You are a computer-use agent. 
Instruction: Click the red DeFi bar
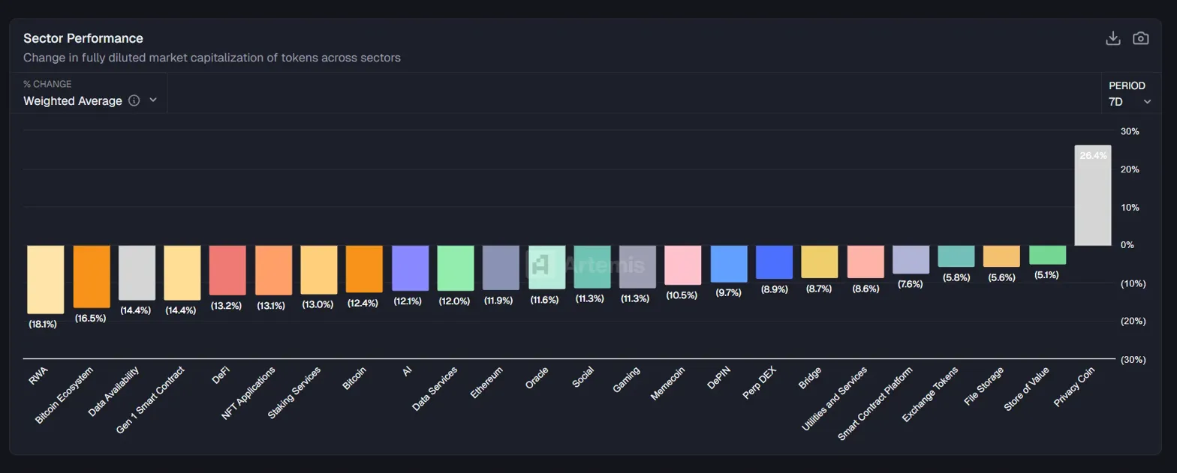[x=227, y=270]
